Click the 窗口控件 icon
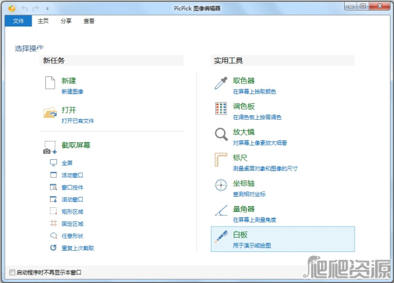Screen dimensions: 394x283 click(53, 187)
